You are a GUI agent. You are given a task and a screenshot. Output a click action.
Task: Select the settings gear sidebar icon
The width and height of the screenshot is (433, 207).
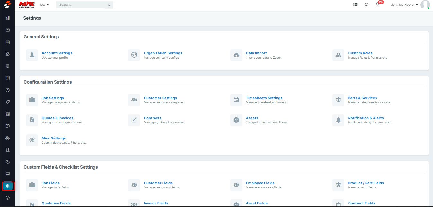[x=8, y=186]
